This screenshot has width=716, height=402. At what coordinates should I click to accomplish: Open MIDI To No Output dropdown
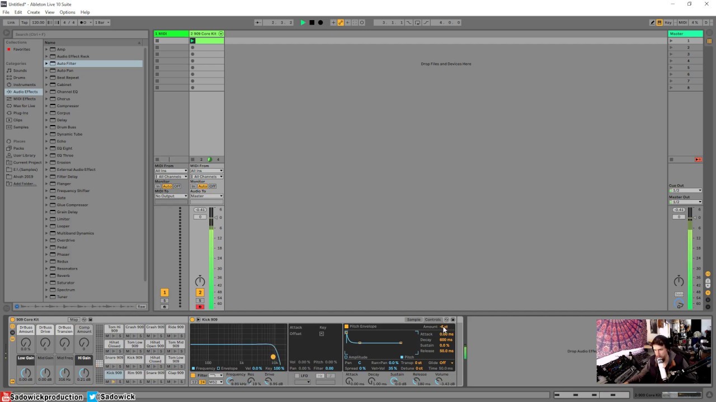pos(171,196)
